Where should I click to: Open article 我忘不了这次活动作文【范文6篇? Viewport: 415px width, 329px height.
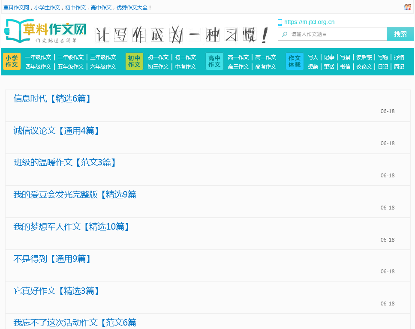(x=75, y=323)
